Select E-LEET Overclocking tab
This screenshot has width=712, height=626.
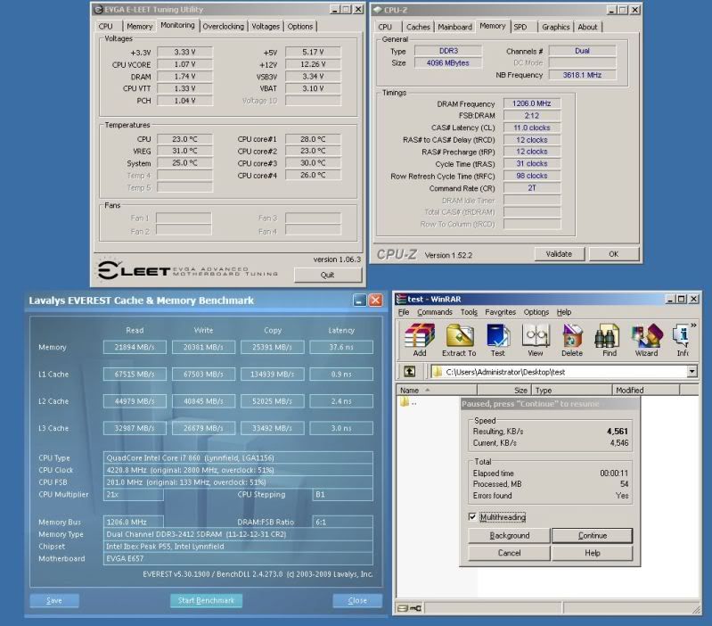pos(223,27)
